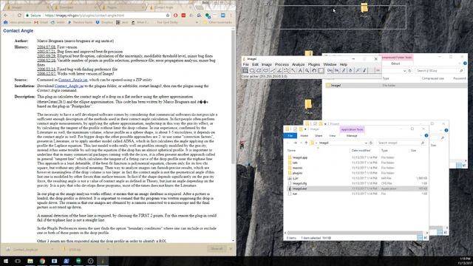The image size is (473, 266).
Task: Click the Opera extension icon in Chrome
Action: [176, 15]
